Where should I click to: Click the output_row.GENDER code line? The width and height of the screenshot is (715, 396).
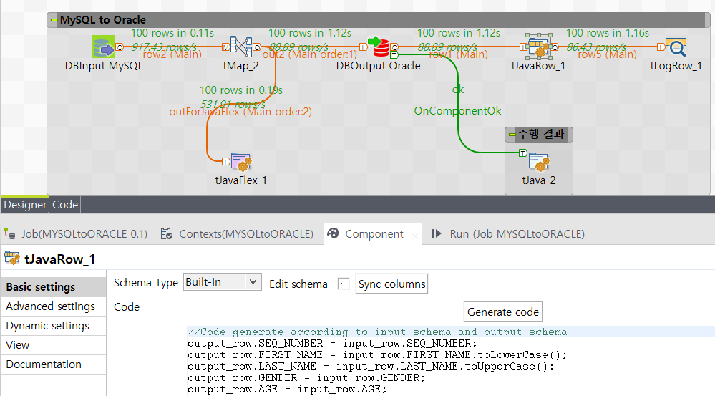[306, 378]
